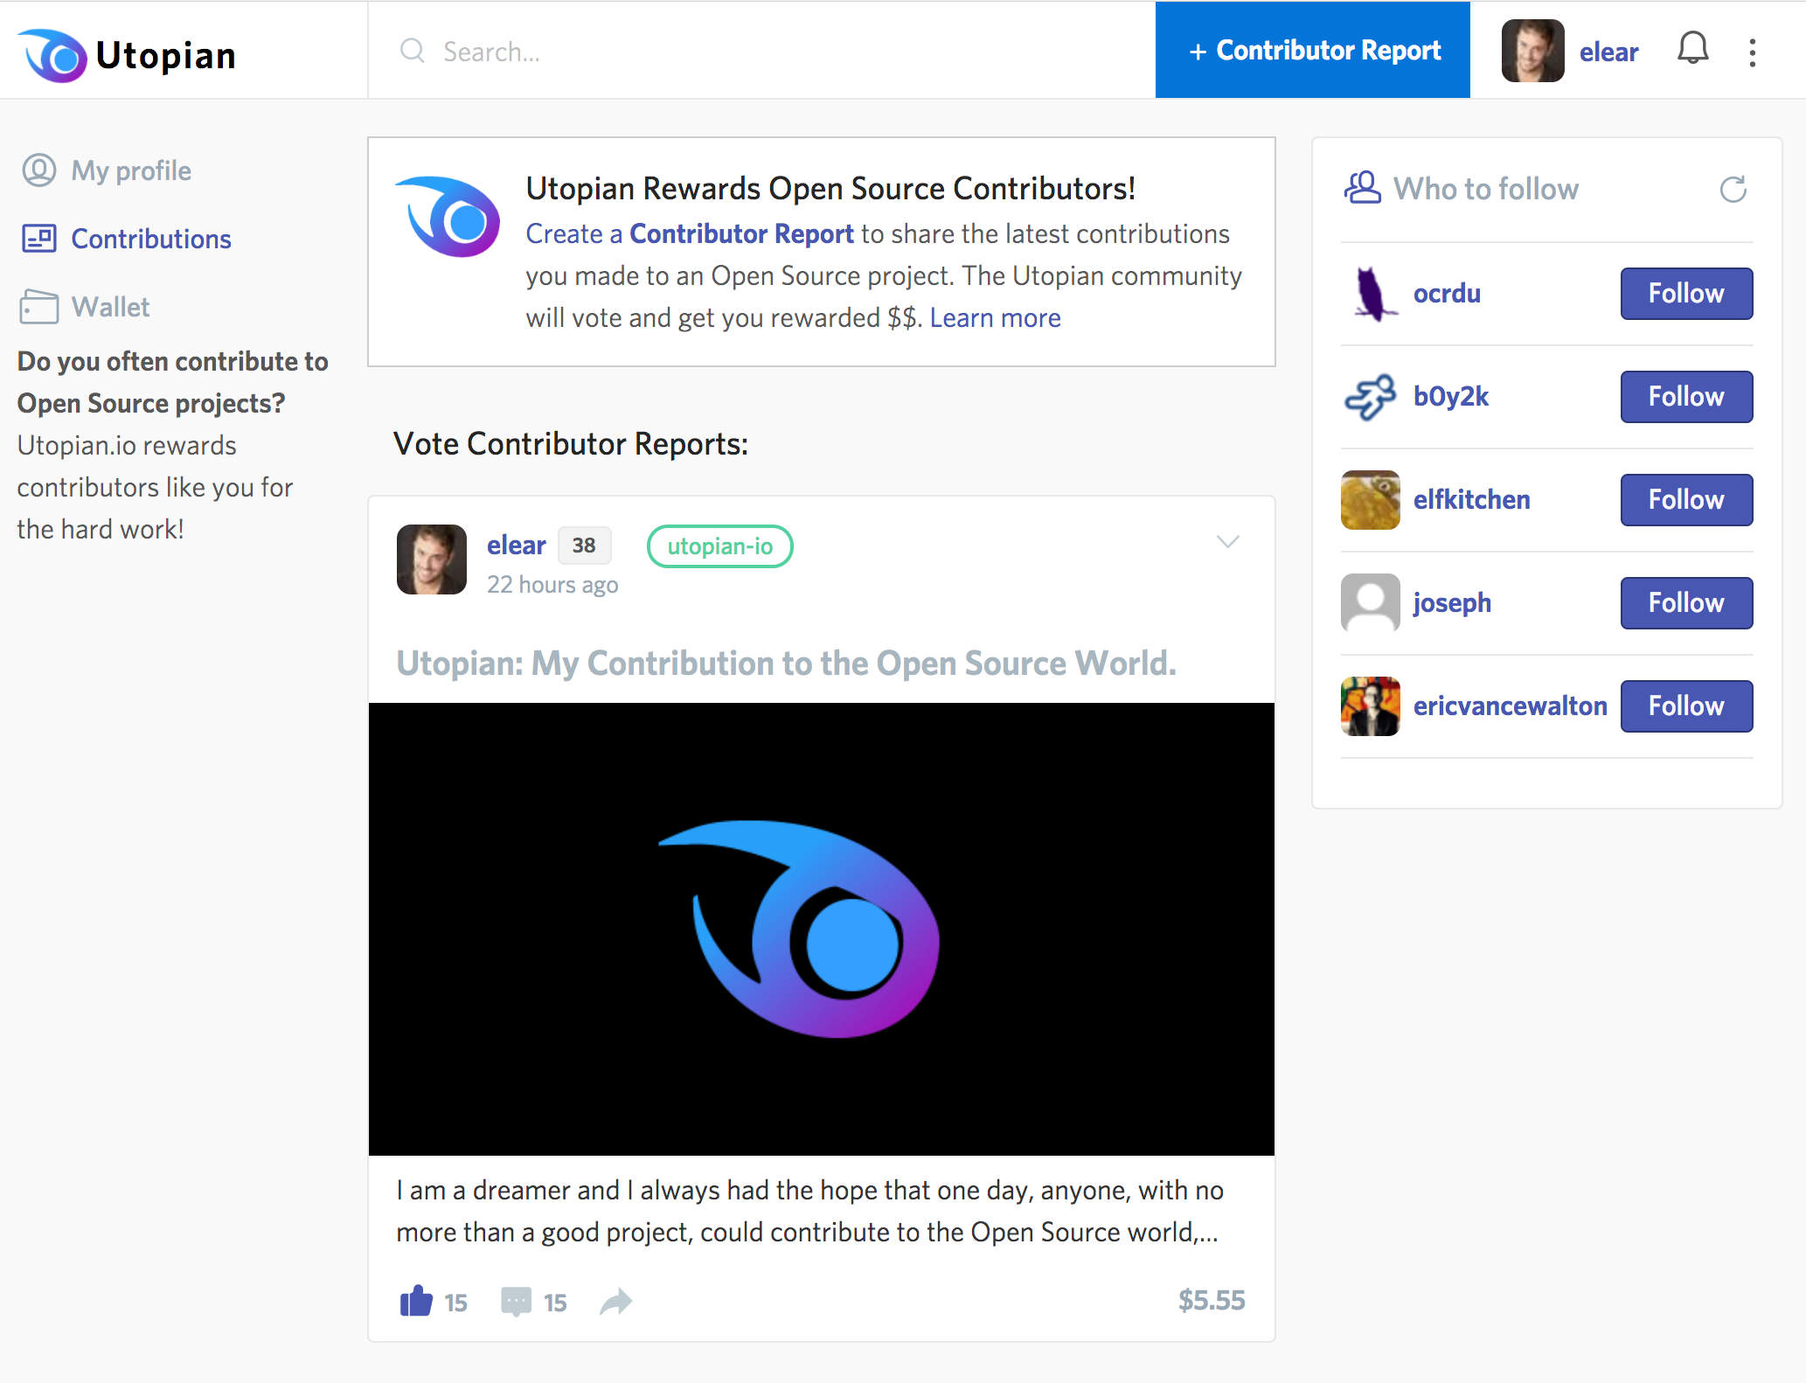Expand the post options chevron
This screenshot has height=1383, width=1806.
[1227, 542]
